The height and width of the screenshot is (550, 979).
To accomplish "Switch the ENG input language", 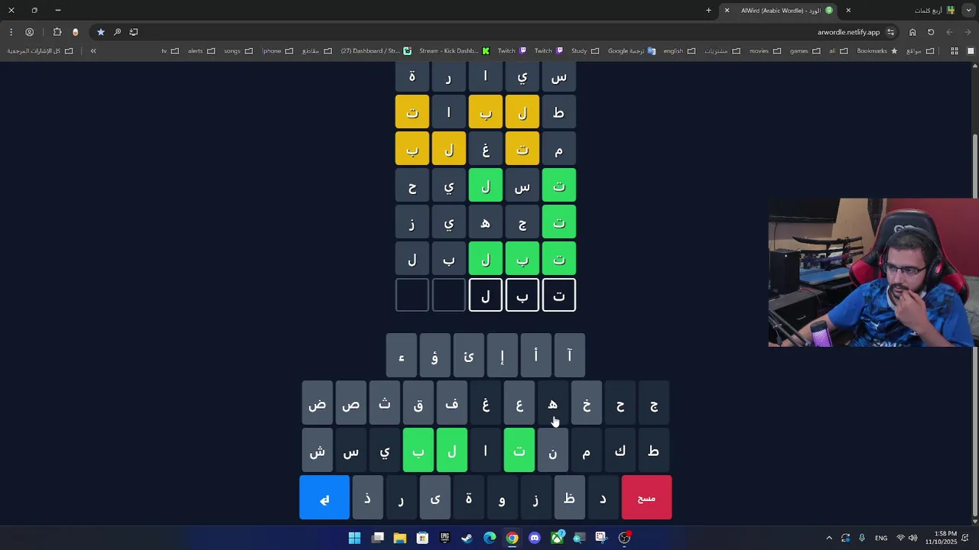I will click(881, 538).
